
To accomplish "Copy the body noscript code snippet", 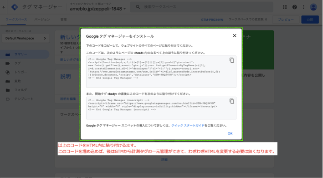I will (232, 101).
